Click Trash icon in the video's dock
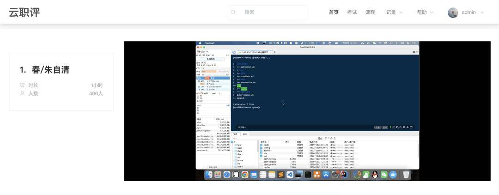This screenshot has height=195, width=499. 406,174
